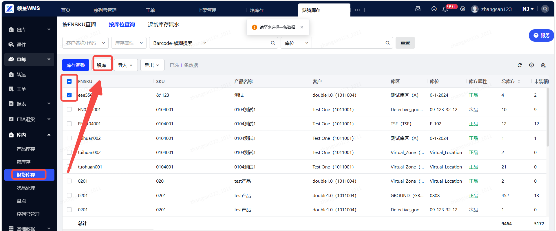Uncheck the eee556 row checkbox
The image size is (556, 231).
[69, 95]
